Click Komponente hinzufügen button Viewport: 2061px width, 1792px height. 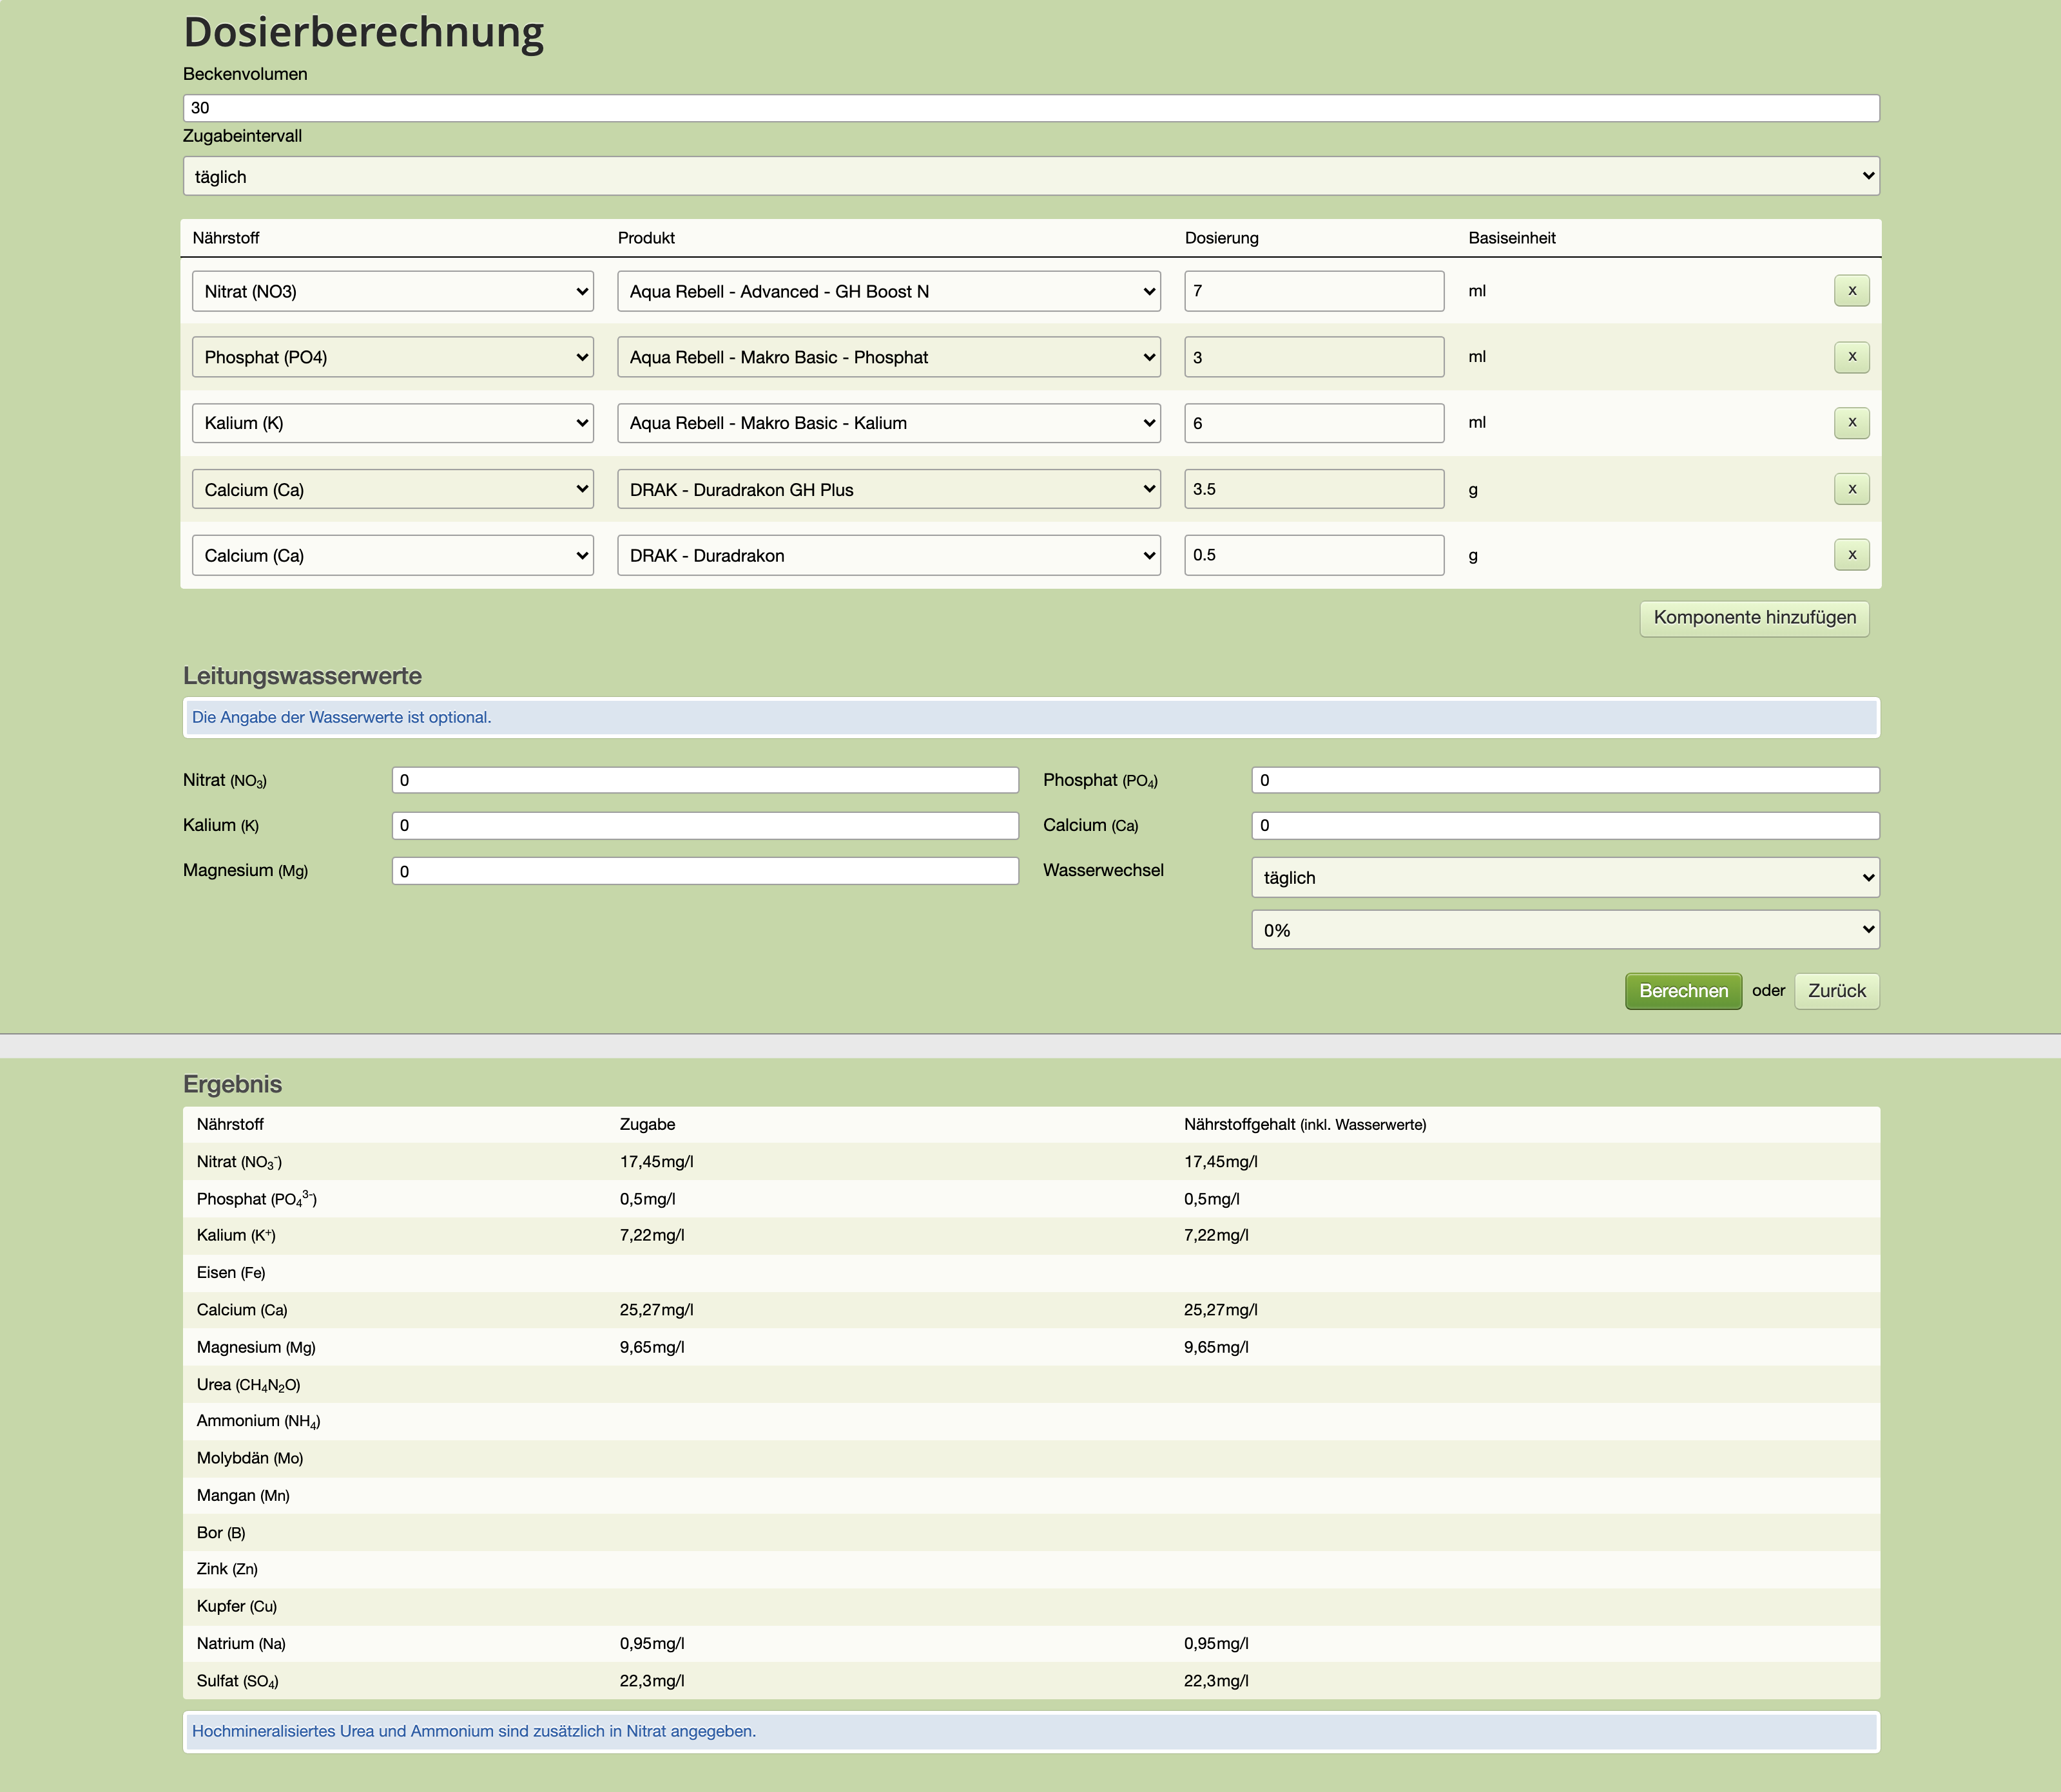click(1754, 618)
